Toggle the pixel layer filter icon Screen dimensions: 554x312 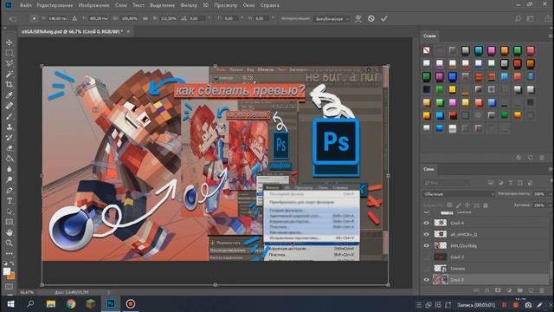point(491,183)
